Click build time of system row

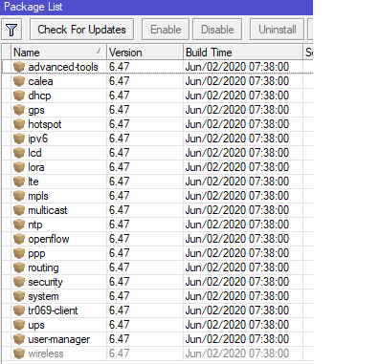237,296
